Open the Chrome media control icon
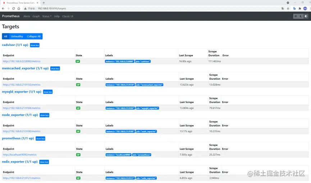This screenshot has width=311, height=183. [288, 3]
